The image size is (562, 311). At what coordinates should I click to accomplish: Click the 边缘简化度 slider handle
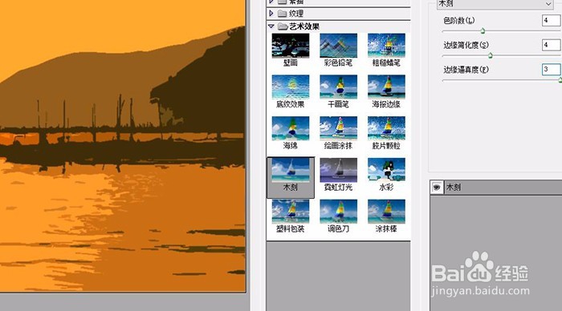tap(491, 55)
